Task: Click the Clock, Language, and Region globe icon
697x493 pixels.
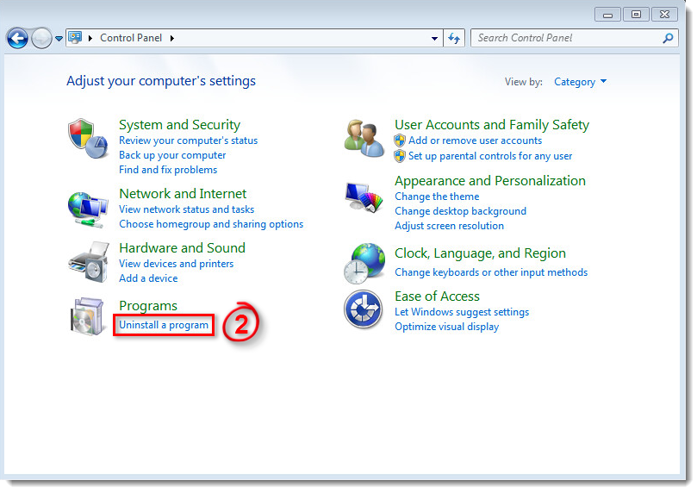Action: click(364, 263)
